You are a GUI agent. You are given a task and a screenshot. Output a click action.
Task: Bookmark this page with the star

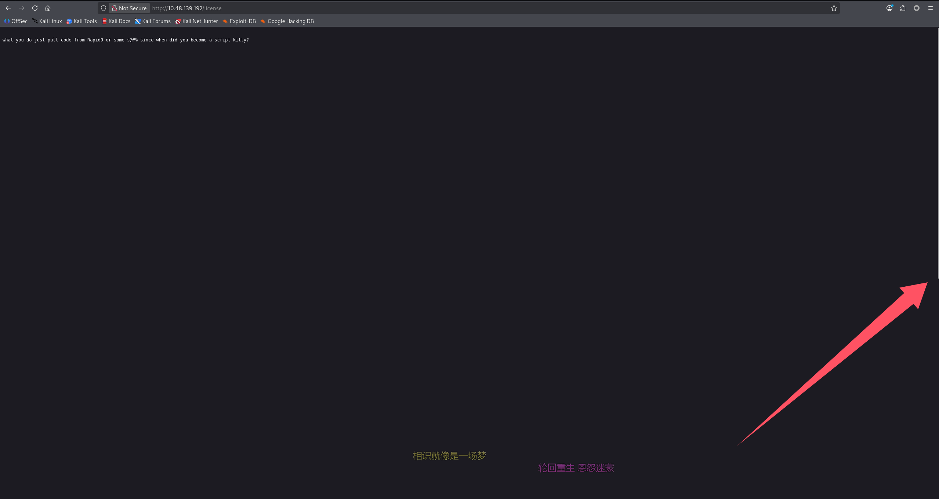tap(834, 8)
